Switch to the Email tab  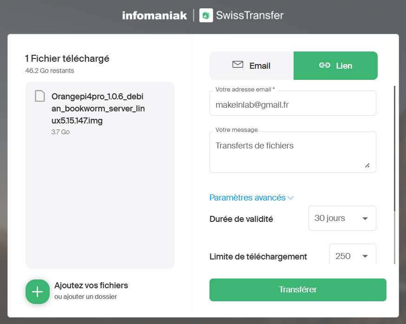pos(251,66)
